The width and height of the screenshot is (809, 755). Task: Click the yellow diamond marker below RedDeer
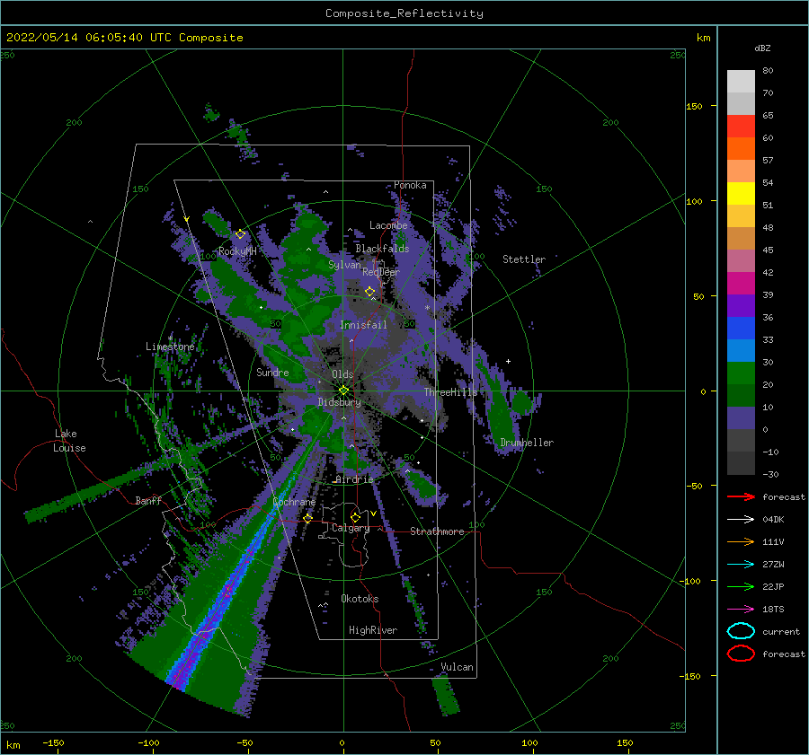tap(370, 292)
